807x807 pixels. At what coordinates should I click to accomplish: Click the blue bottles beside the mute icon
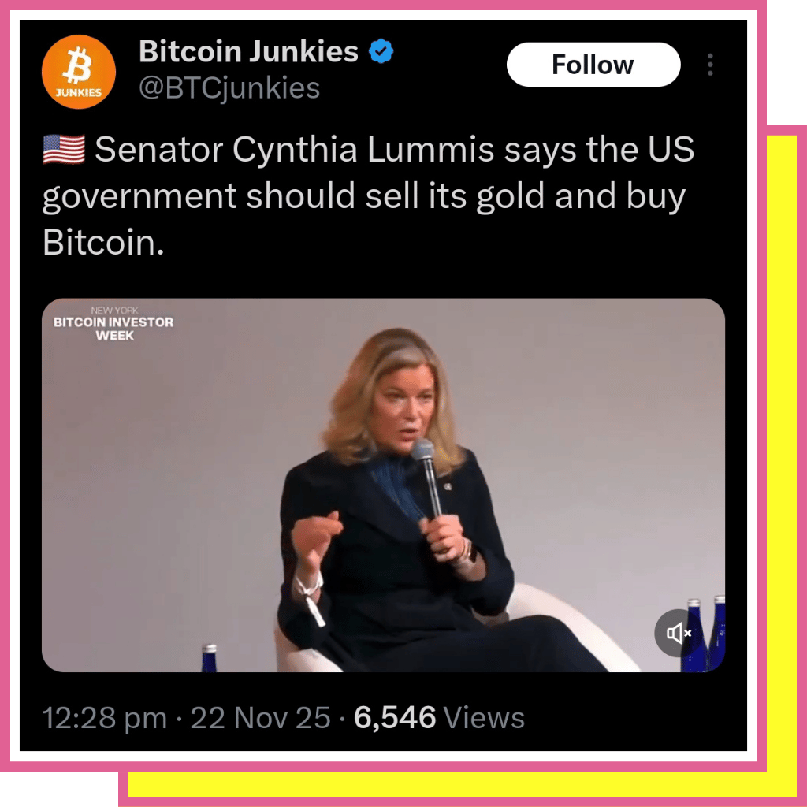click(707, 634)
